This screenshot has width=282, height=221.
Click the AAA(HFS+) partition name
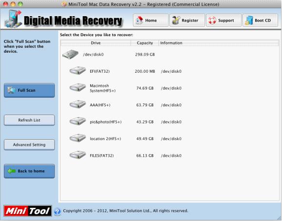click(100, 105)
